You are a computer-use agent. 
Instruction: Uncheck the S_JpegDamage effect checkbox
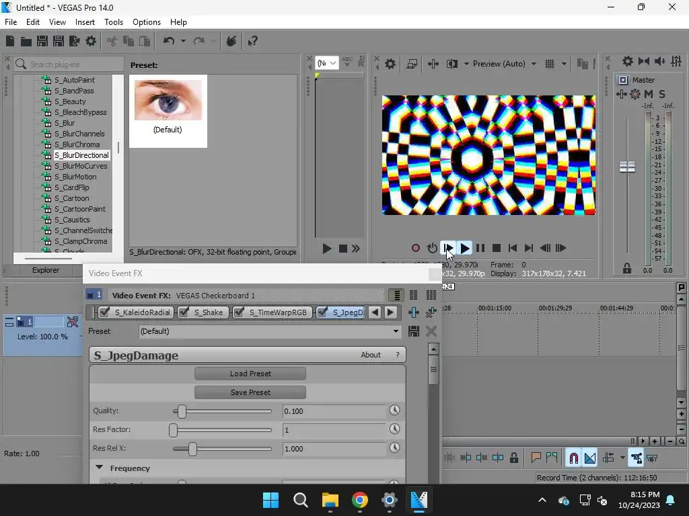point(322,312)
